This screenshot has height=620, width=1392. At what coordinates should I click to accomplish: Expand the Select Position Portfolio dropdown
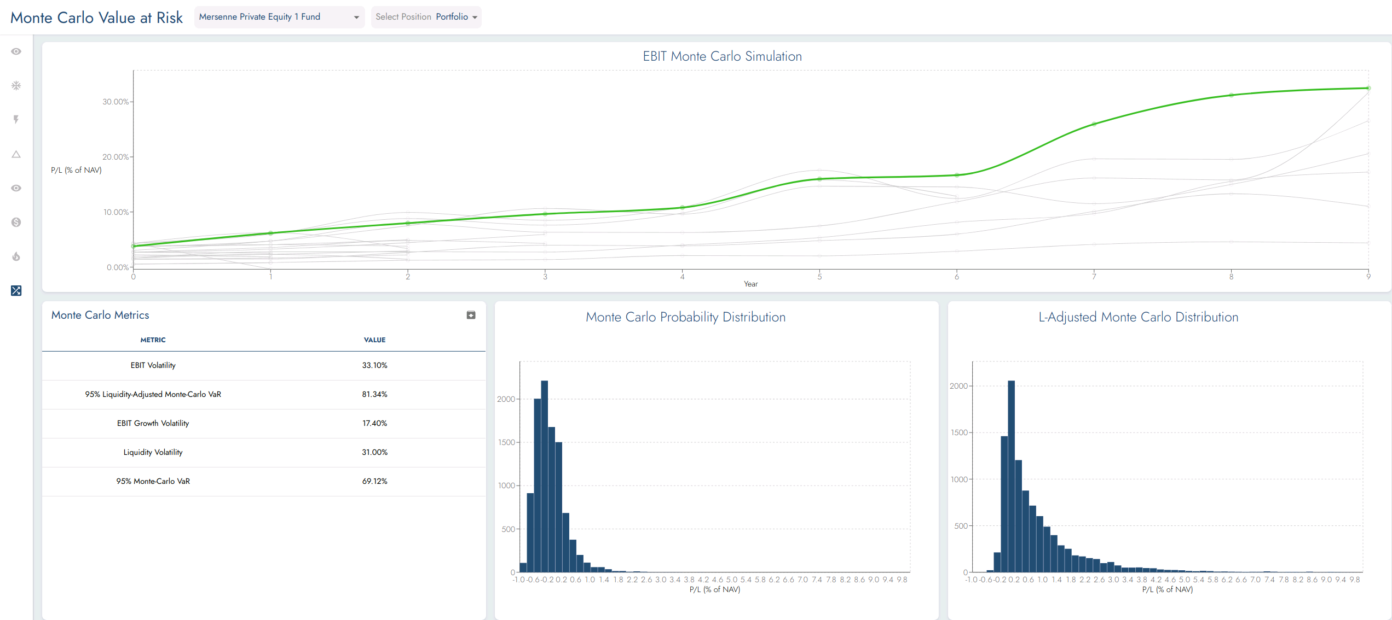[426, 17]
